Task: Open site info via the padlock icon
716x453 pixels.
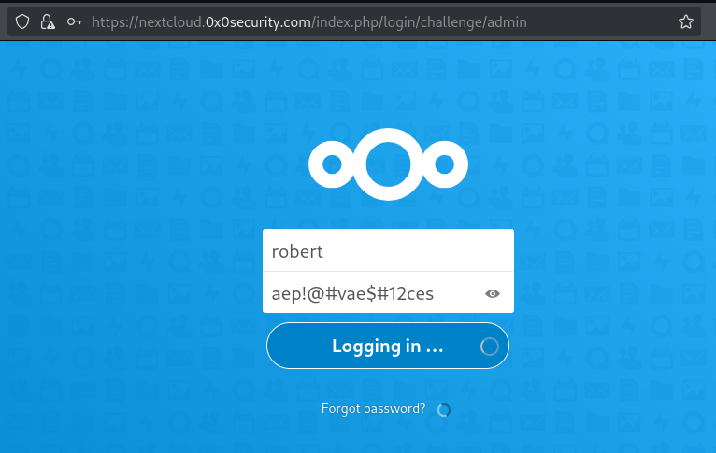Action: tap(47, 21)
